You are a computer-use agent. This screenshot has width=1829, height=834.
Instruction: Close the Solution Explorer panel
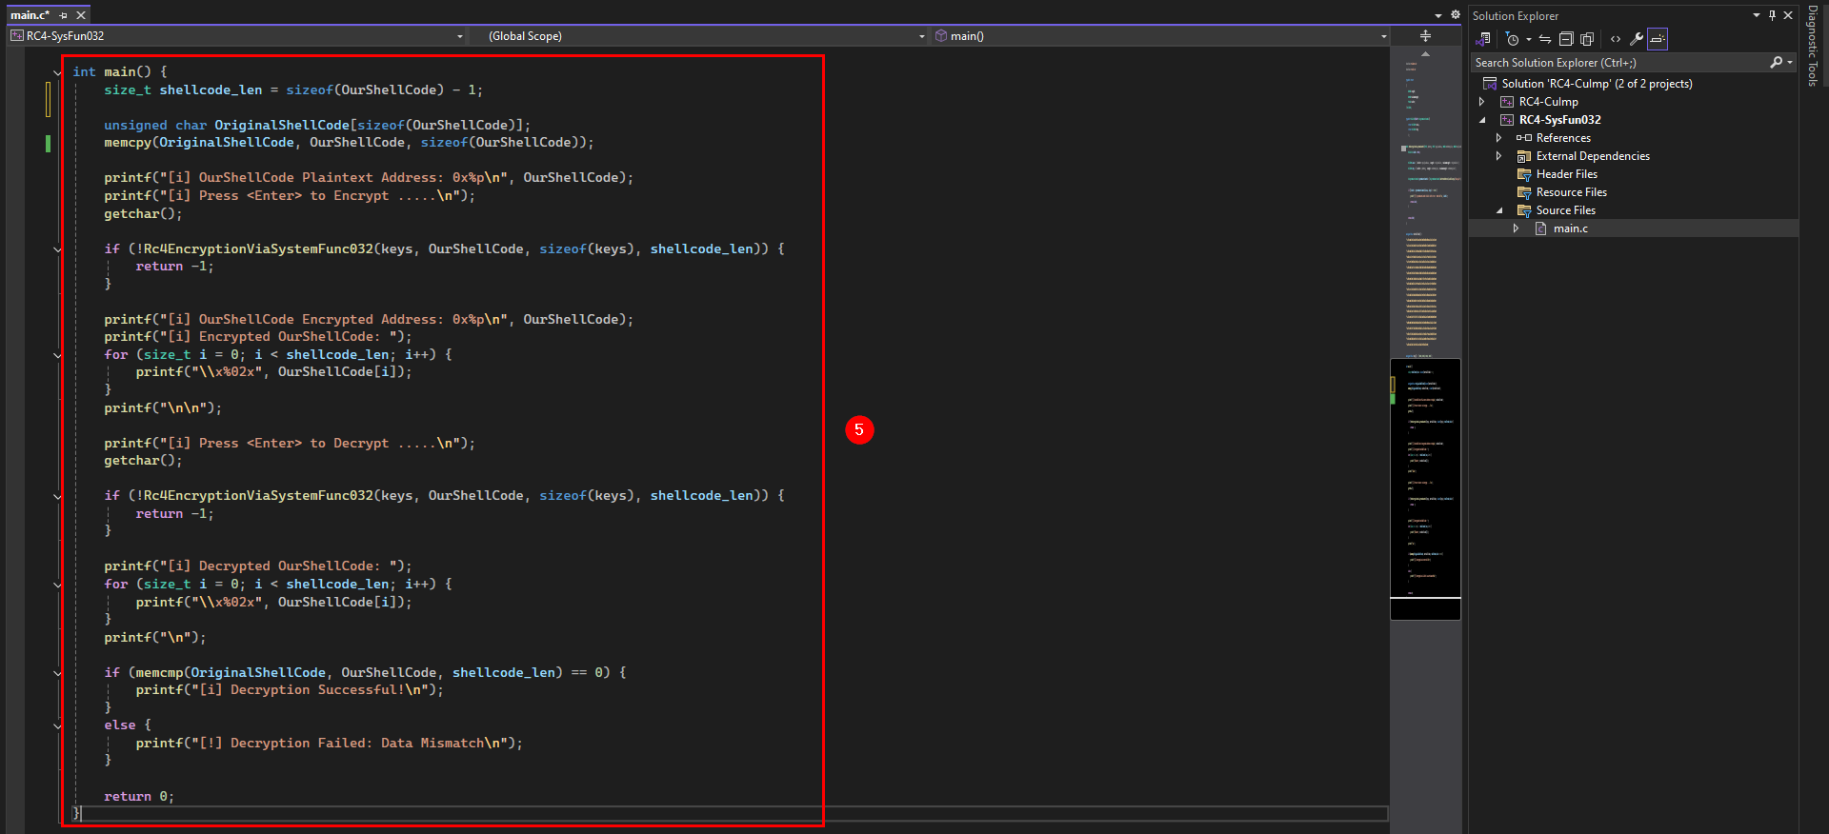click(1788, 15)
